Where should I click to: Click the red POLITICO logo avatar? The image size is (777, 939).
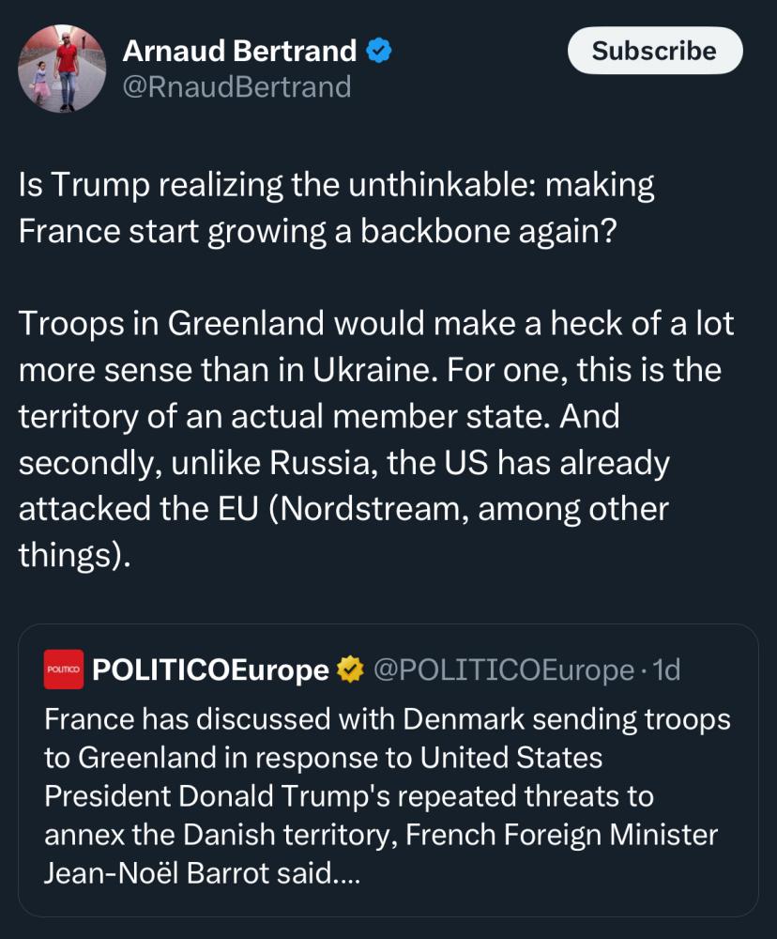[64, 670]
